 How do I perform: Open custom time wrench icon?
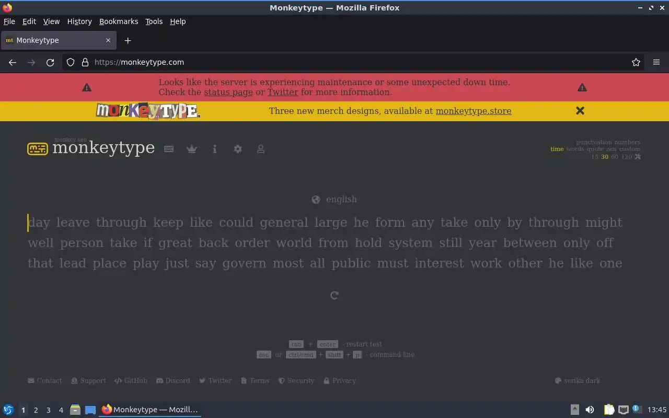click(x=638, y=157)
